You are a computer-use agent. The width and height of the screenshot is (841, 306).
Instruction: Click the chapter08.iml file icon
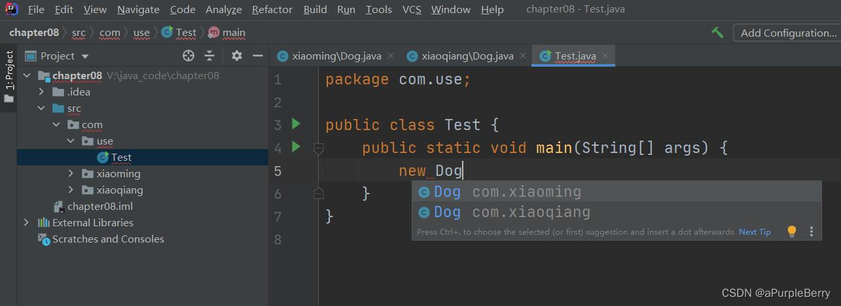pos(60,207)
